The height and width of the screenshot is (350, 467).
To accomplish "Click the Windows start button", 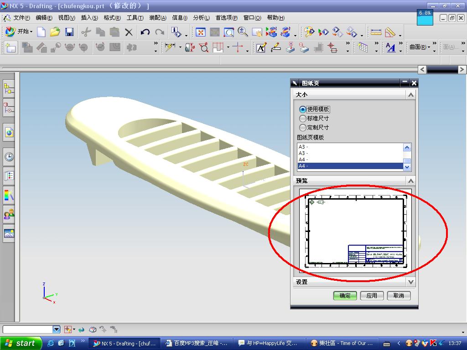I will (x=21, y=343).
